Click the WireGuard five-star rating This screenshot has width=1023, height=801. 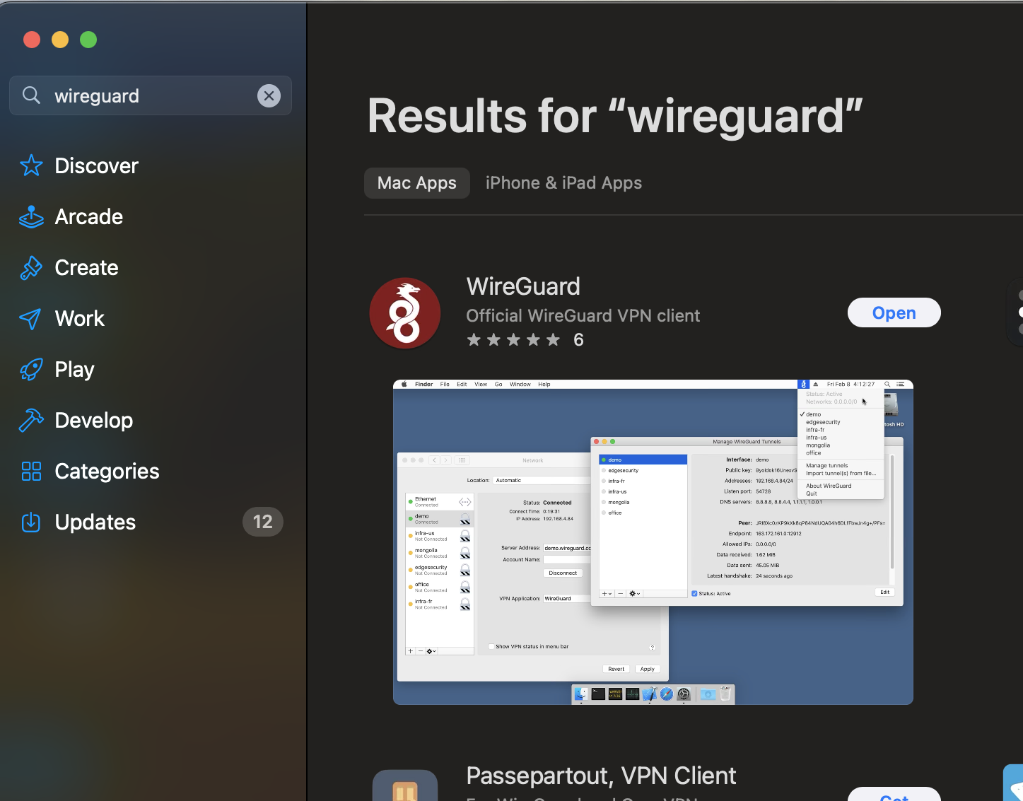513,340
